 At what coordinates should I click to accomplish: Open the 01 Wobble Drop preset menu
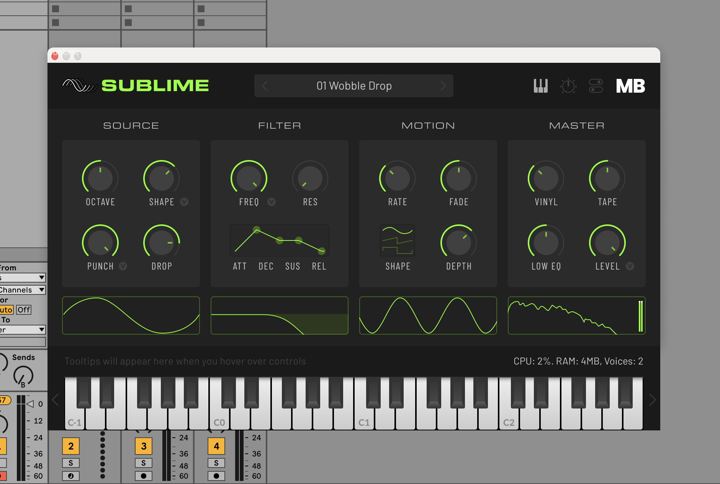point(354,86)
